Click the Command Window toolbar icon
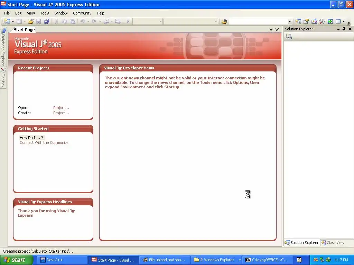This screenshot has height=265, width=354. coord(338,21)
